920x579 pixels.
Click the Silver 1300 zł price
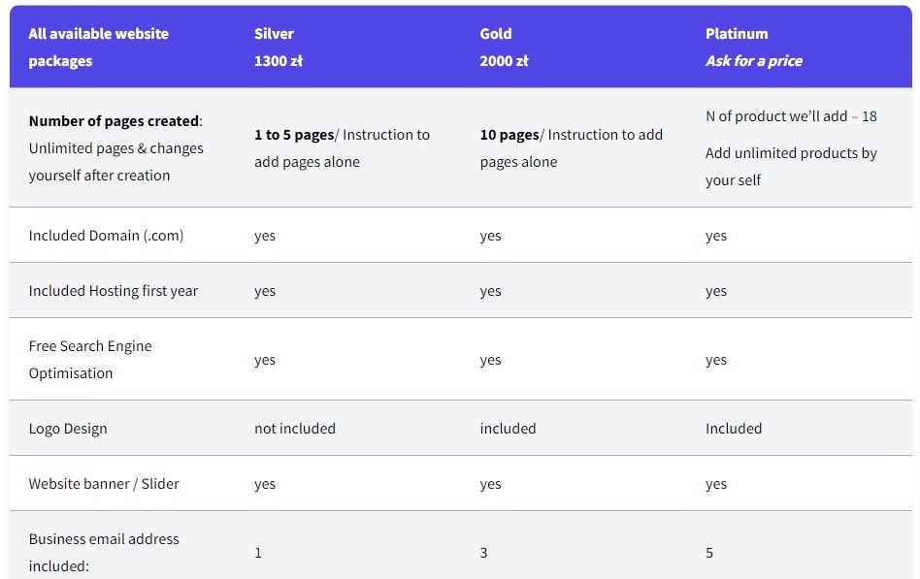point(279,61)
